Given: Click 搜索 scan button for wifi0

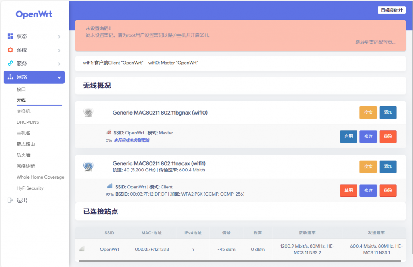Looking at the screenshot, I should (368, 113).
